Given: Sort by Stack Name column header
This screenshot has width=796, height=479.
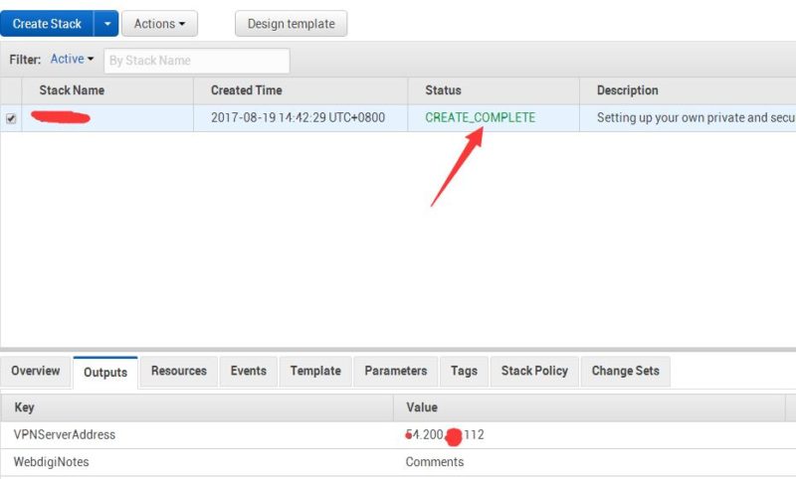Looking at the screenshot, I should coord(72,90).
